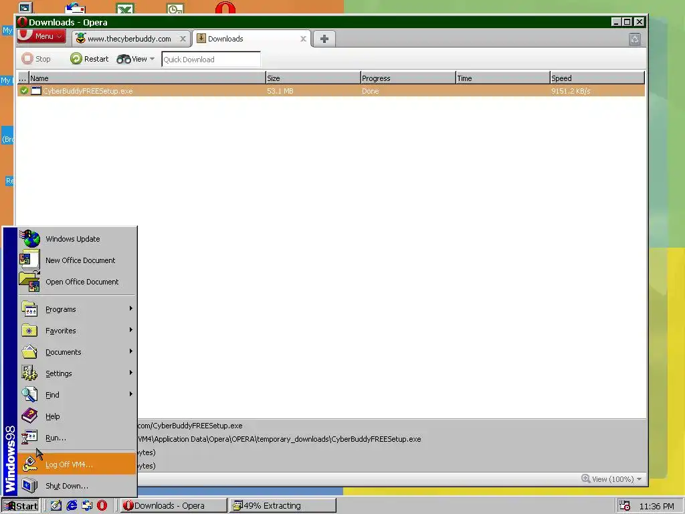Open the Run... dialog entry
685x514 pixels.
click(77, 438)
